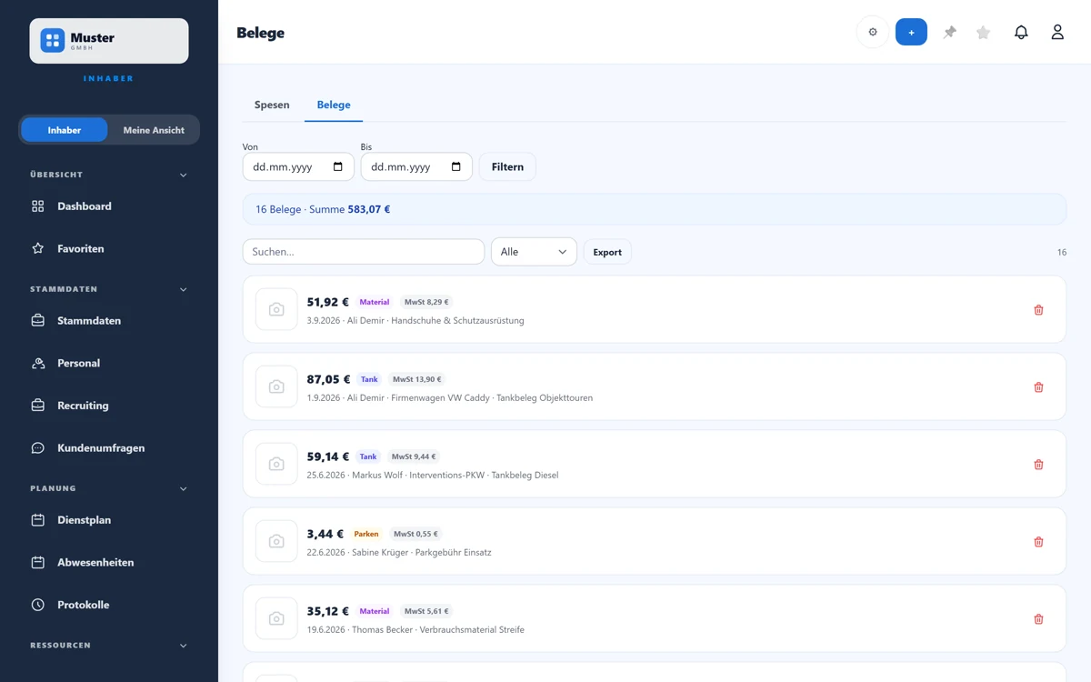Delete the 51,92 € Handschuhe receipt
The image size is (1091, 682).
(x=1038, y=310)
